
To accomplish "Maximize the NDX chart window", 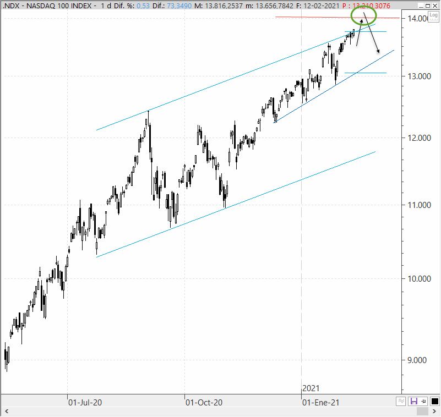I will (428, 6).
